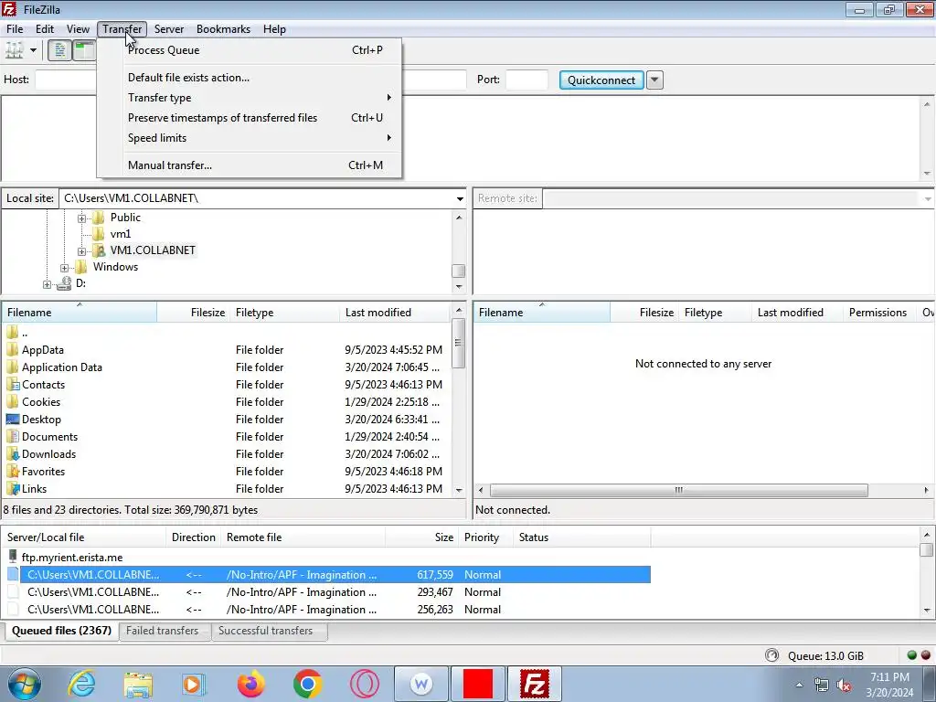Click remote pane horizontal scrollbar thumb
The height and width of the screenshot is (702, 936).
(679, 490)
